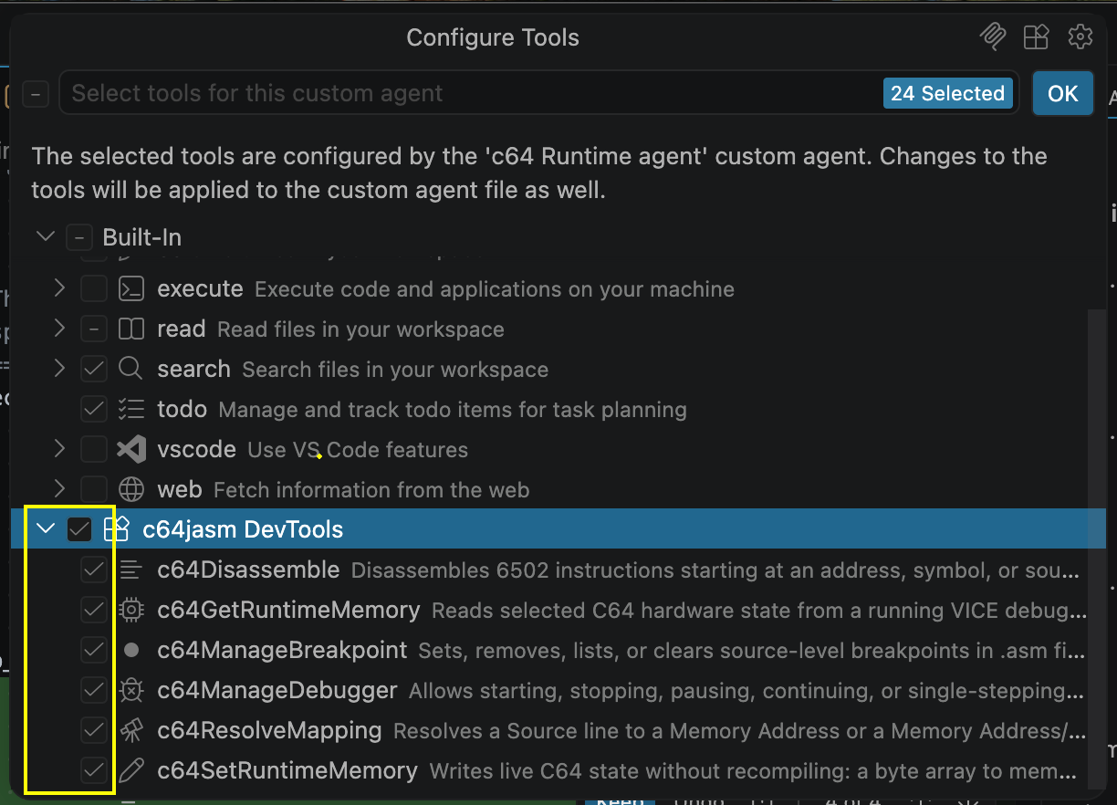The image size is (1117, 805).
Task: Click 'Search files in your workspace' description
Action: tap(395, 370)
